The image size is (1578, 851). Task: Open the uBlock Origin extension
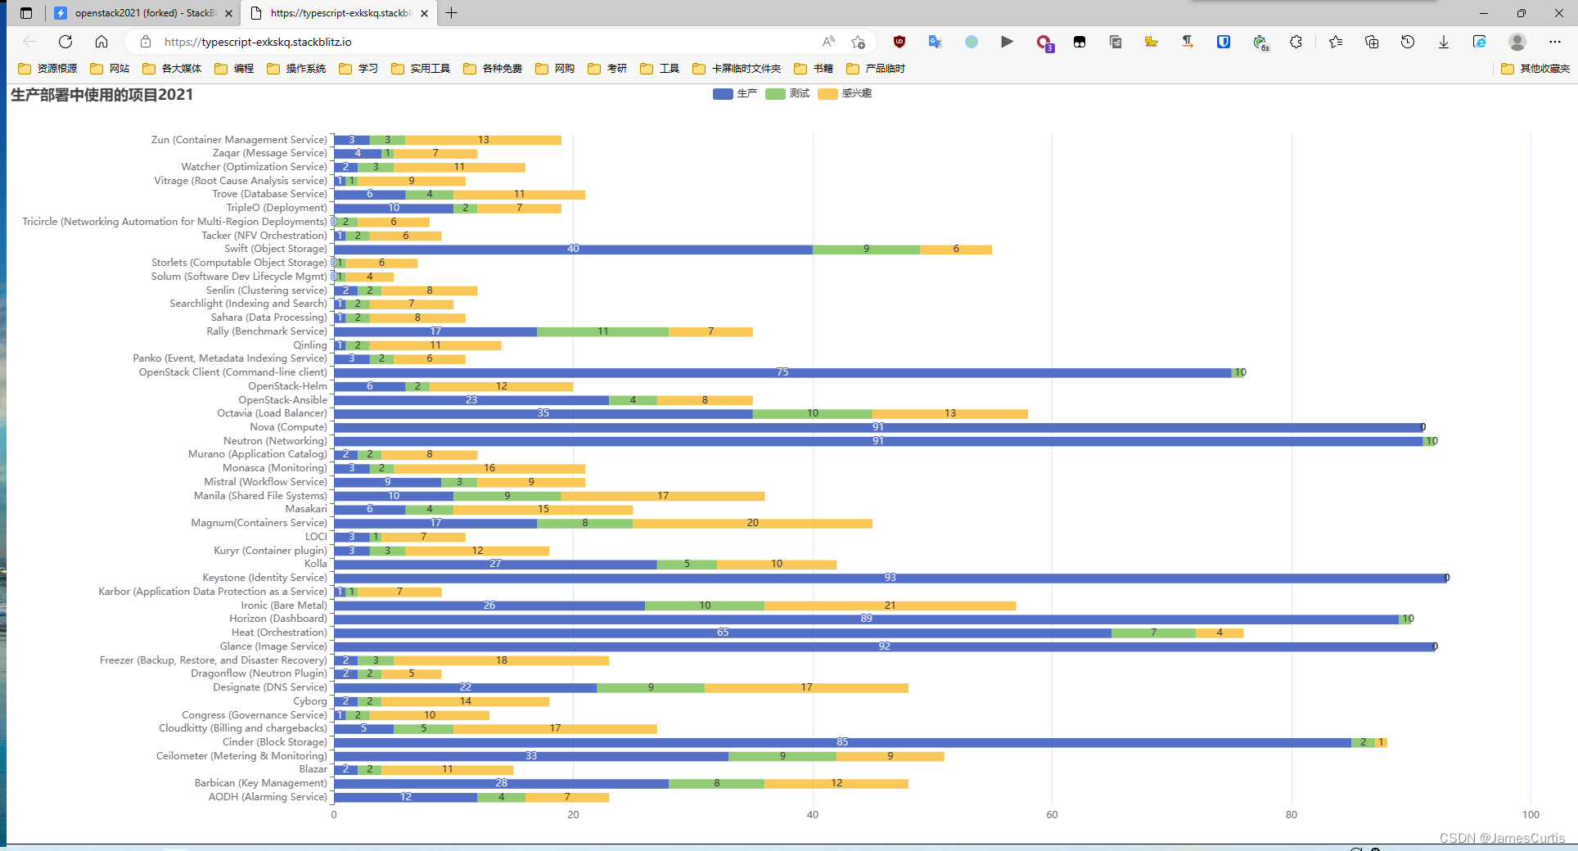point(899,42)
